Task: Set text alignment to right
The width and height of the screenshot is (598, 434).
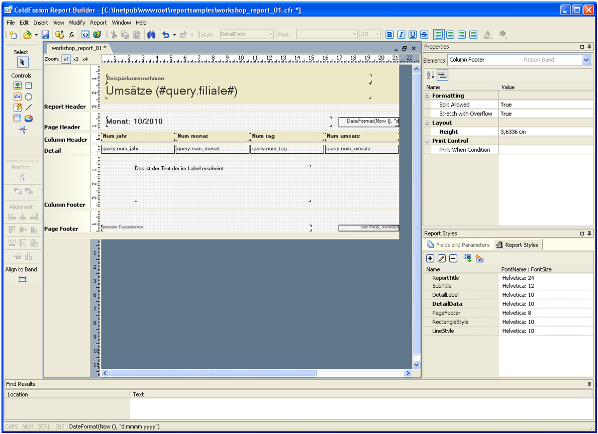Action: [462, 35]
